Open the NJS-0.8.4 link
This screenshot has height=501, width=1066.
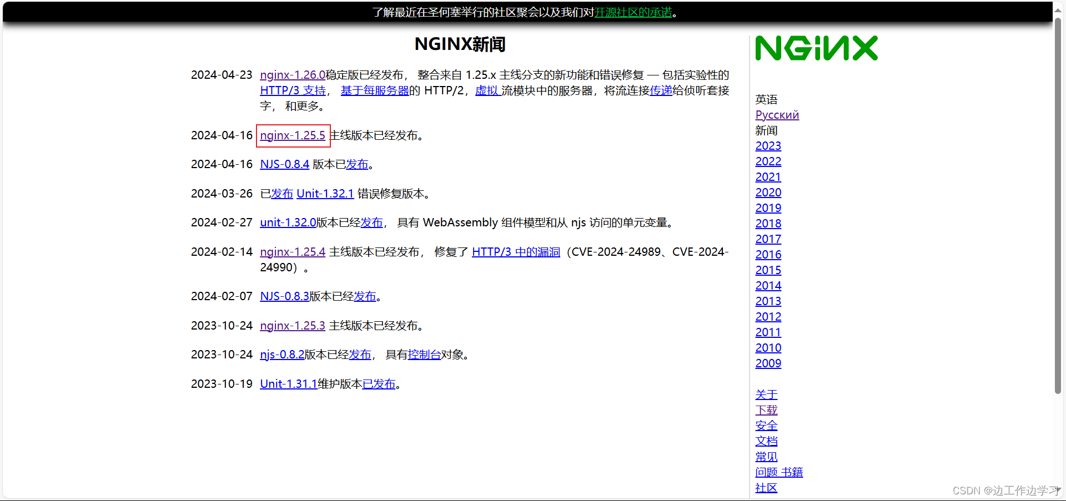284,164
